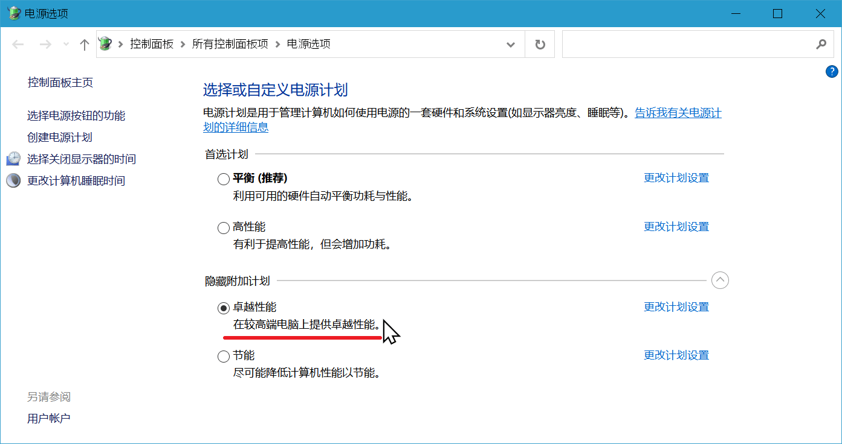The width and height of the screenshot is (842, 444).
Task: Open 控制面板主页 from the sidebar
Action: tap(60, 83)
